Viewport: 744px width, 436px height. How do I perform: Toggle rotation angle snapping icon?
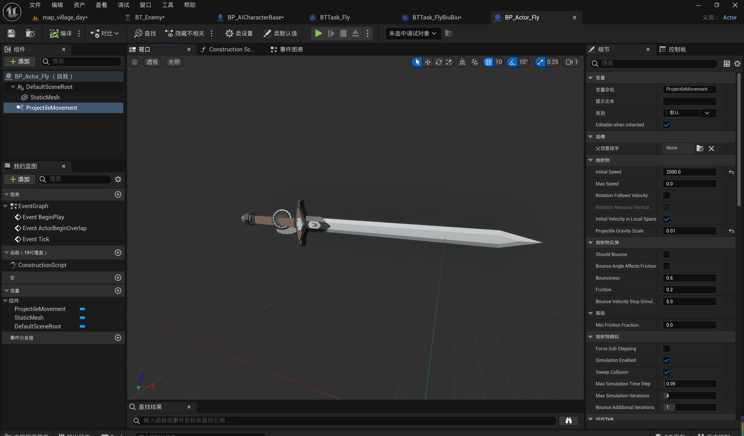[x=512, y=62]
